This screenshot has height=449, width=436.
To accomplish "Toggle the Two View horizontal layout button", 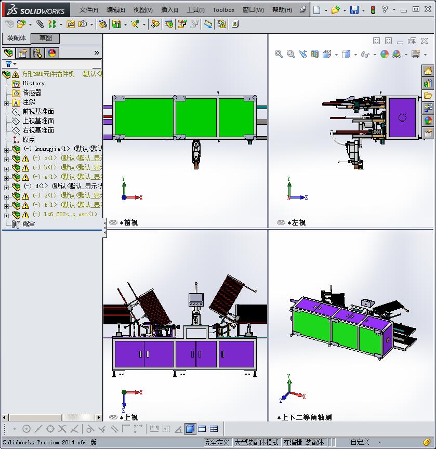I will click(202, 429).
